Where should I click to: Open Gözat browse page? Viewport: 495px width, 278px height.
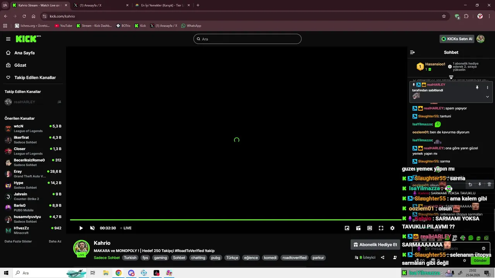(20, 65)
